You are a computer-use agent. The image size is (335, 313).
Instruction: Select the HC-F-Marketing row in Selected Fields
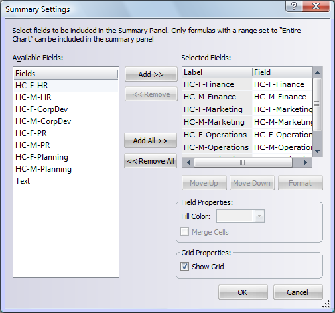click(x=247, y=109)
